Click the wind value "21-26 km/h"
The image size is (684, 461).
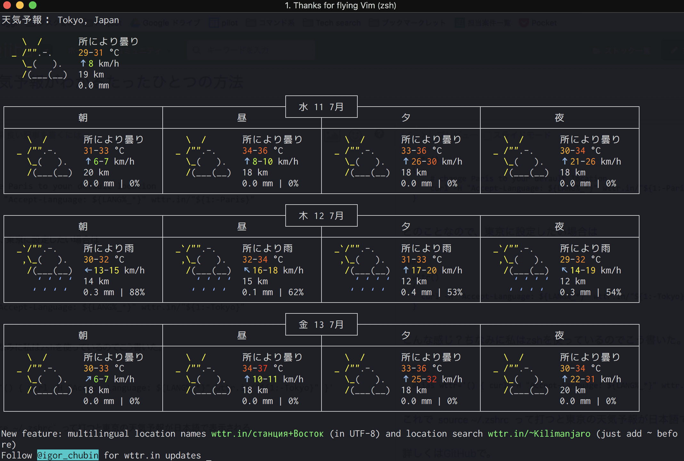point(596,161)
